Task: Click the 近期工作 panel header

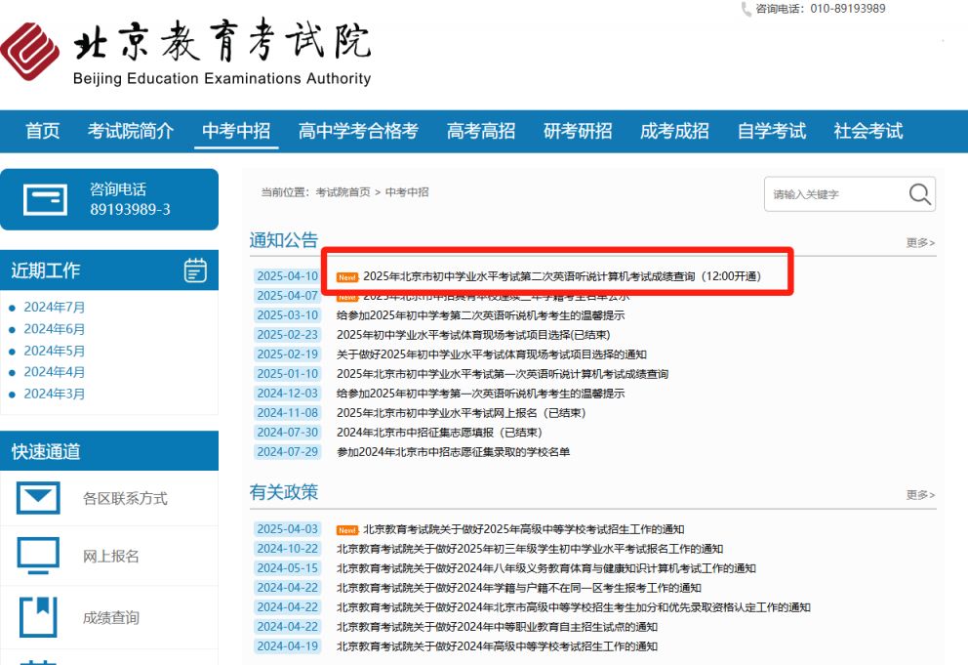Action: tap(109, 270)
